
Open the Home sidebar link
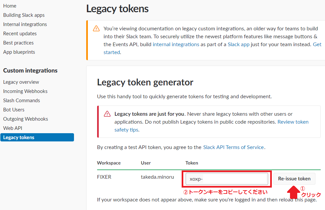(x=10, y=6)
